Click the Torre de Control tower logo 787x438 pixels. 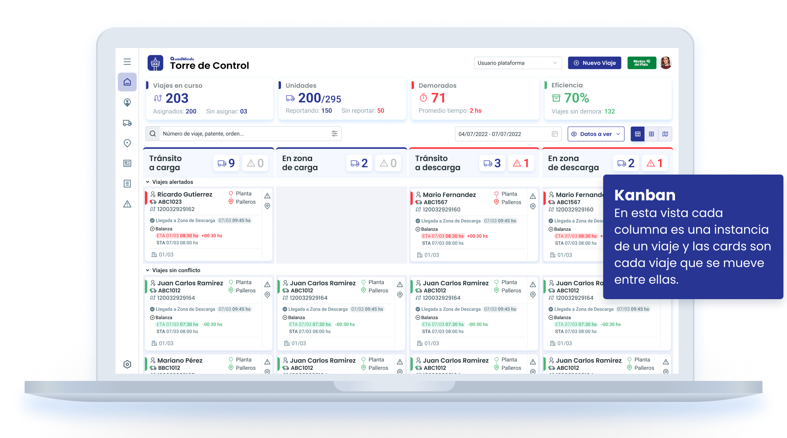pos(155,63)
